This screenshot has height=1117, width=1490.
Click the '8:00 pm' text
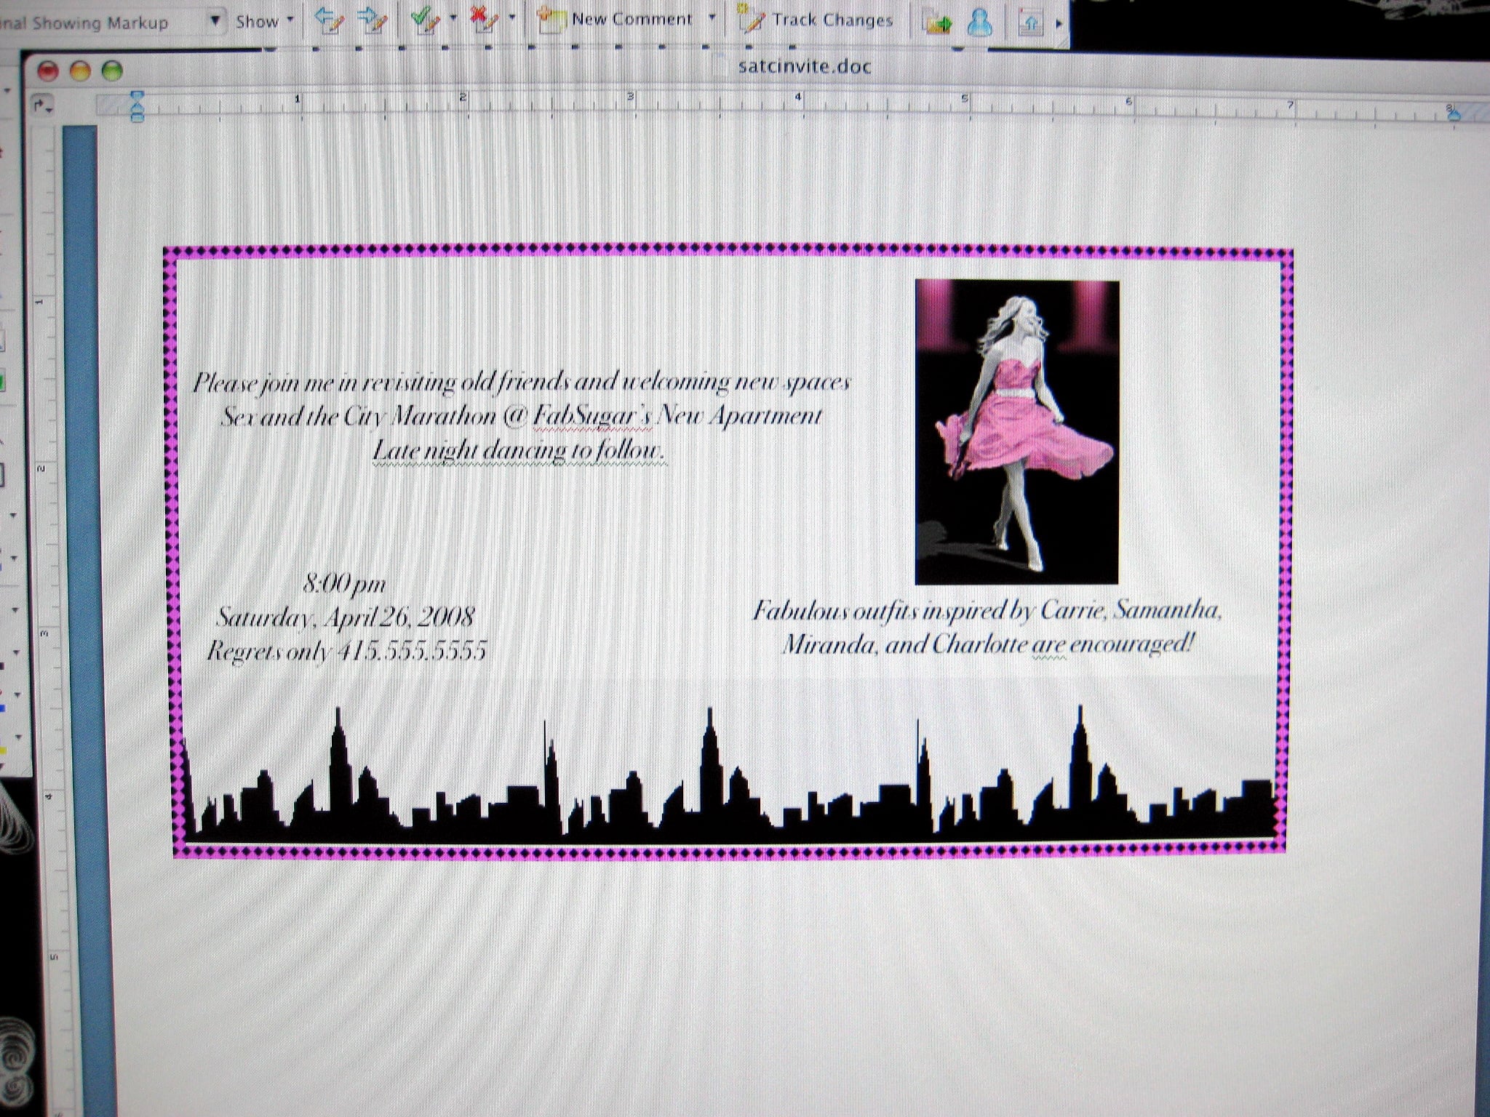pyautogui.click(x=343, y=583)
